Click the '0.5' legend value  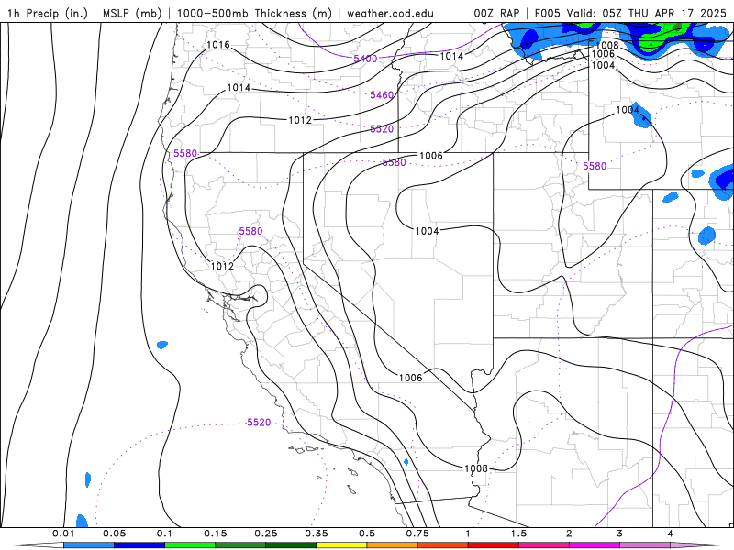click(x=367, y=533)
